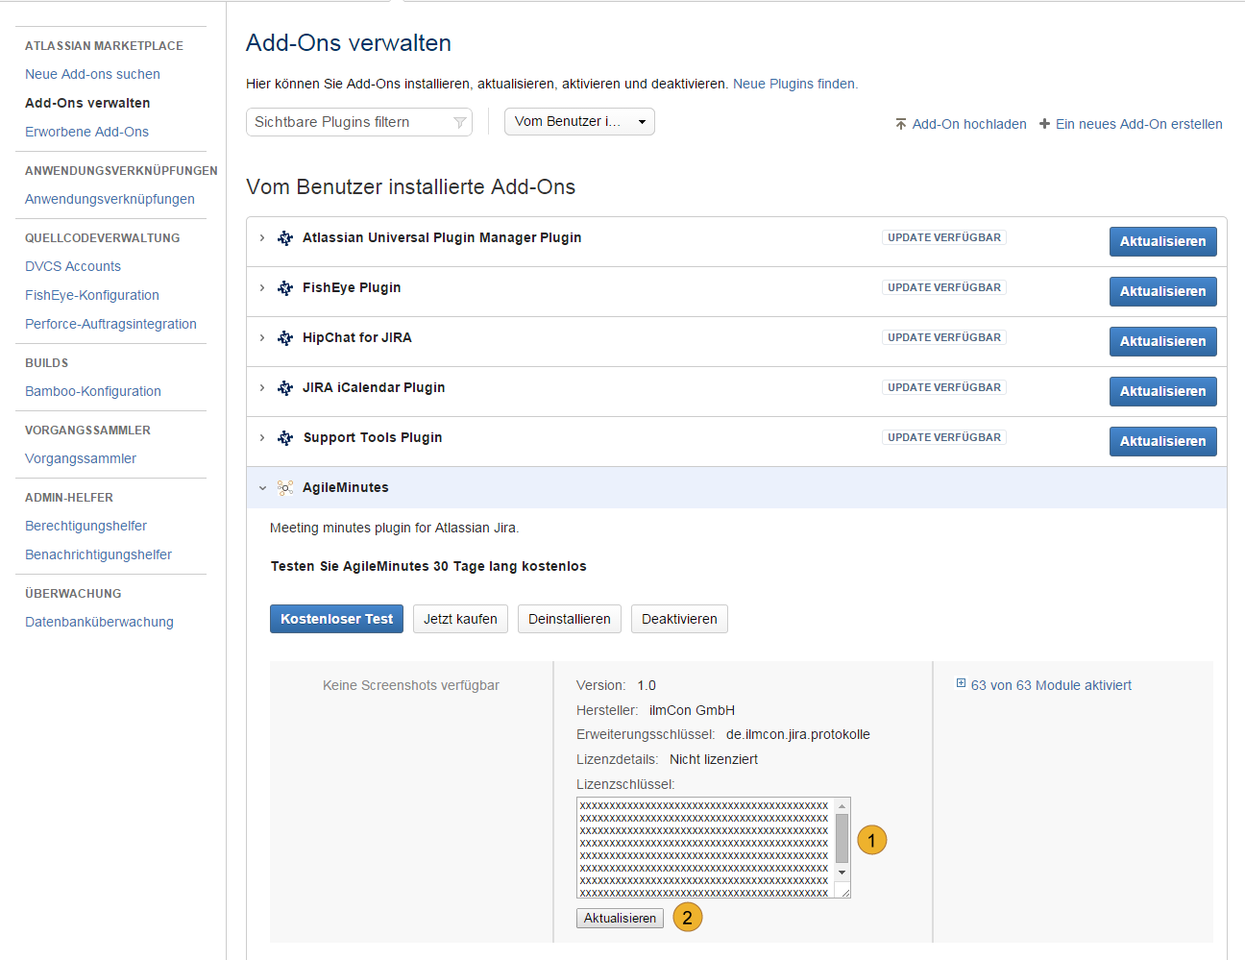The width and height of the screenshot is (1245, 960).
Task: Open Bamboo-Konfiguration in sidebar
Action: click(x=93, y=391)
